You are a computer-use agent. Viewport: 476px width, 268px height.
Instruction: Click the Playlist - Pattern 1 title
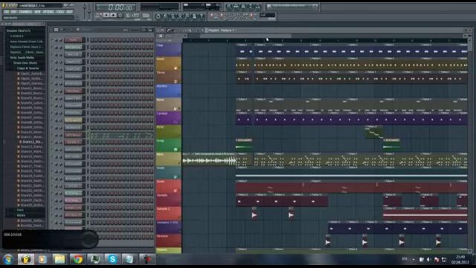pyautogui.click(x=222, y=31)
